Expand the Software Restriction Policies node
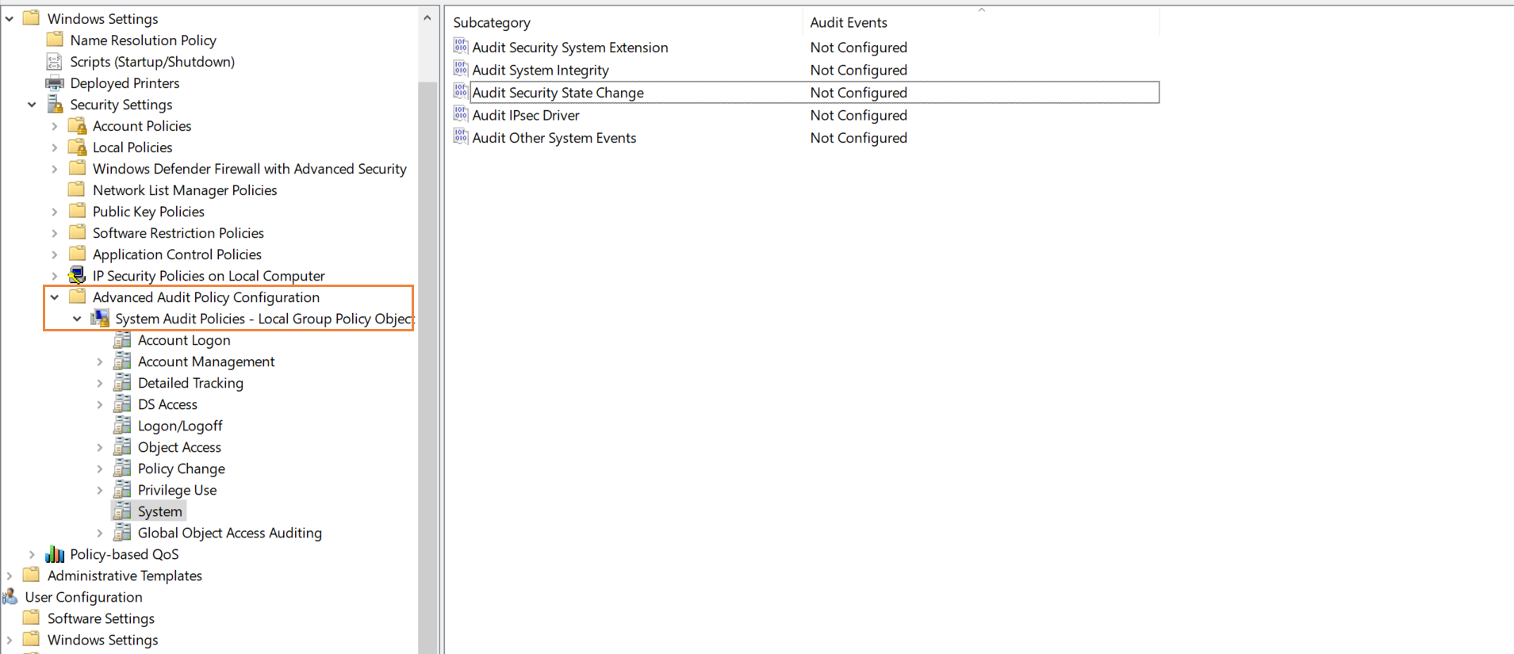This screenshot has width=1514, height=654. click(x=54, y=233)
